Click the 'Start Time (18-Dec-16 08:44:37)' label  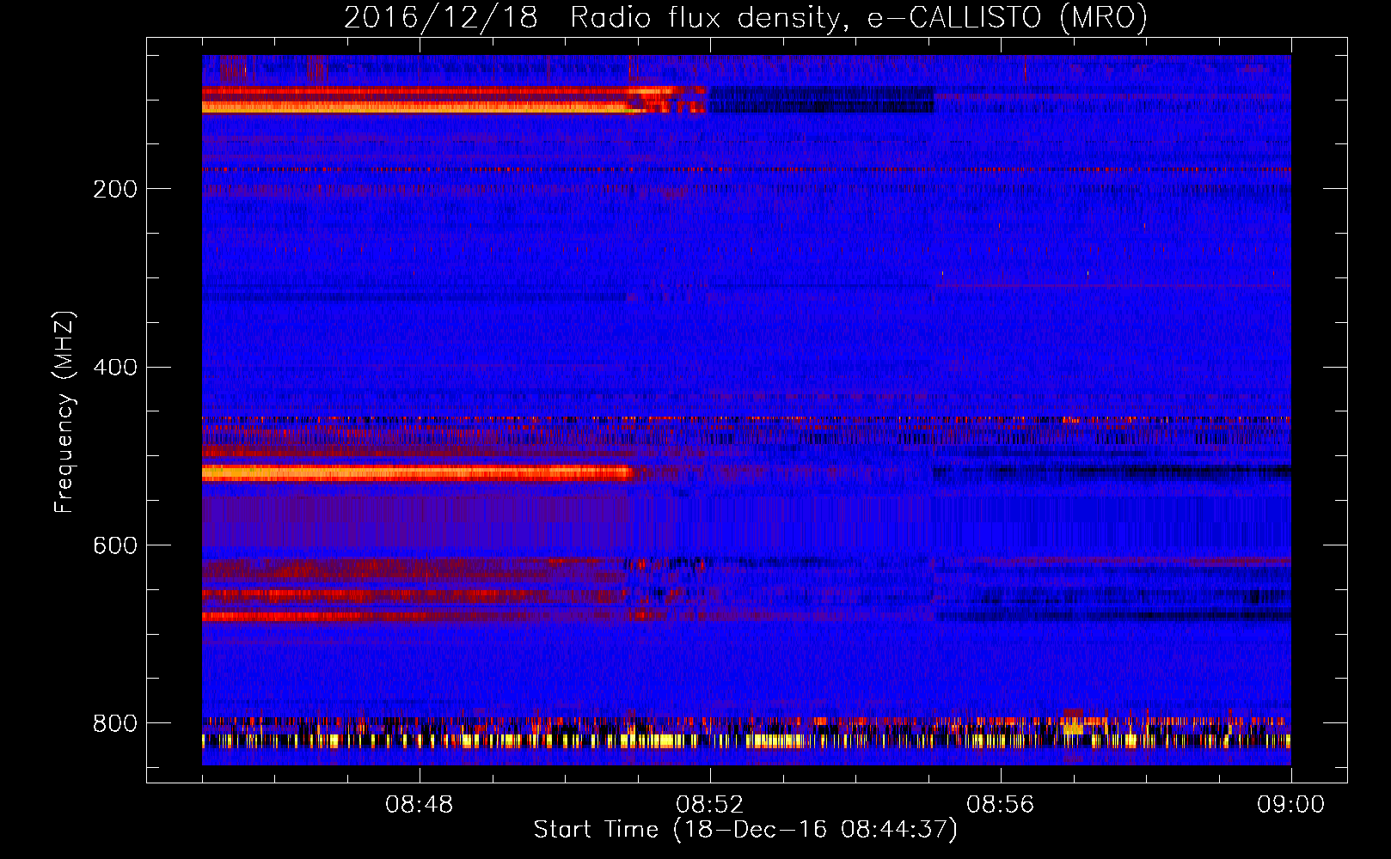click(x=745, y=830)
